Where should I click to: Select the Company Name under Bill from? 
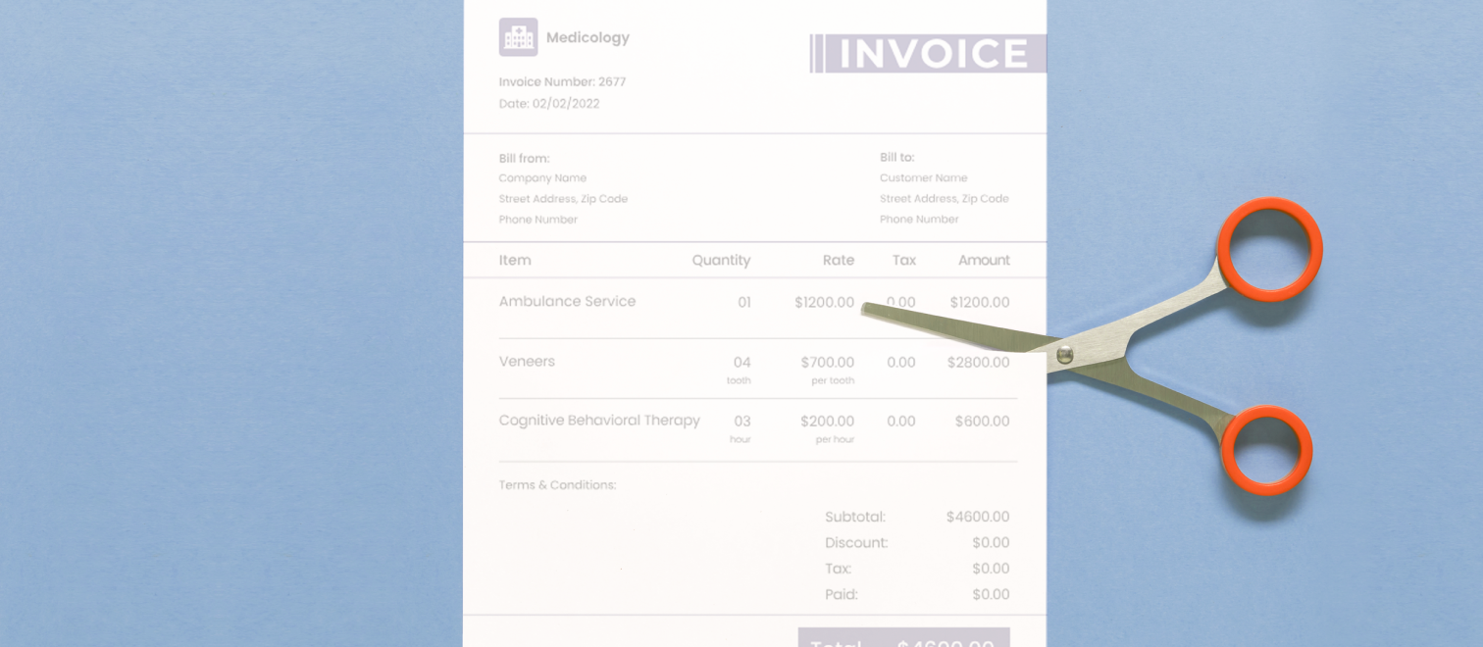click(x=542, y=178)
